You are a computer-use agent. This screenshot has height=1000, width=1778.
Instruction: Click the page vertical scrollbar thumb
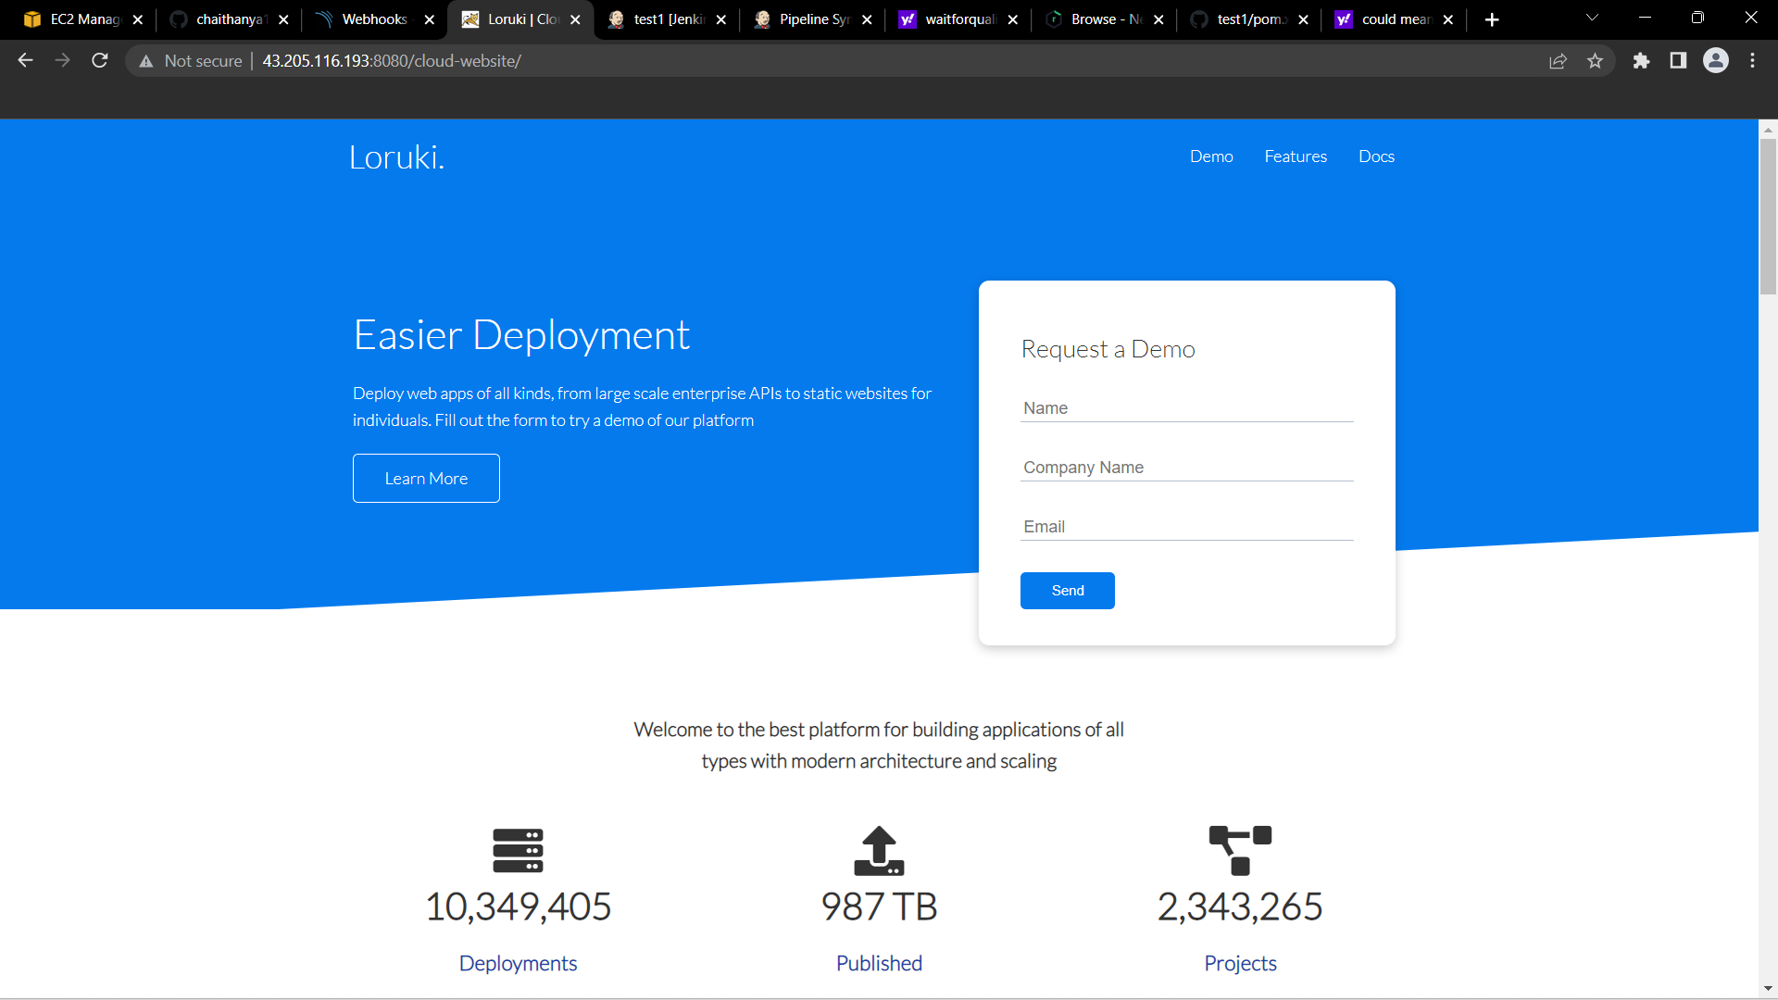tap(1768, 218)
